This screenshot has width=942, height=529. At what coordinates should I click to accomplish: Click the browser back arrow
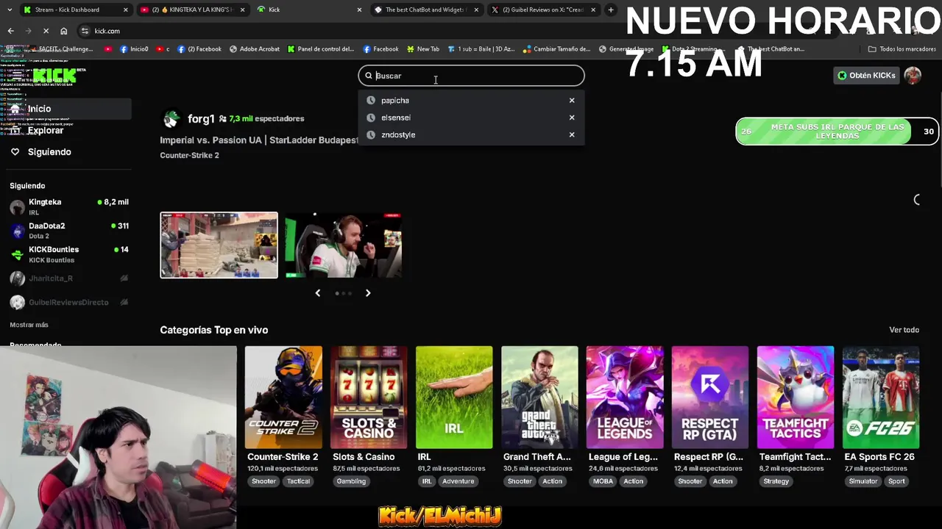pos(10,31)
